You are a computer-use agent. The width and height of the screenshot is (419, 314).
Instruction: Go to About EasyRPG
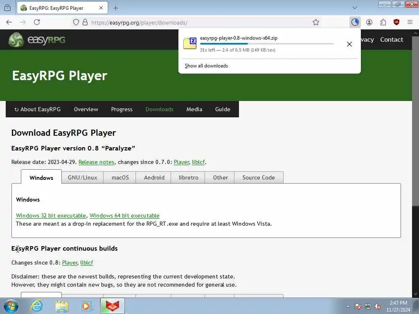pyautogui.click(x=37, y=109)
